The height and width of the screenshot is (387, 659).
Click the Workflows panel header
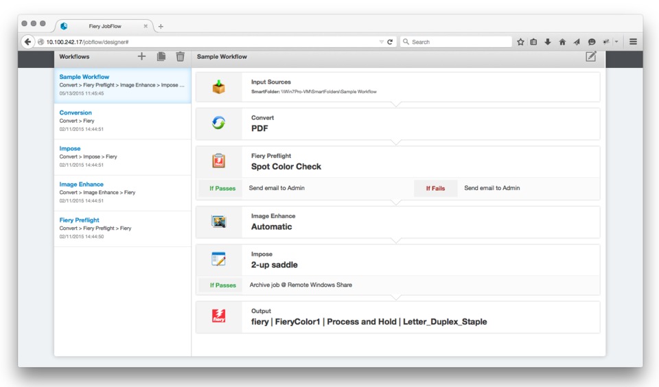[74, 57]
